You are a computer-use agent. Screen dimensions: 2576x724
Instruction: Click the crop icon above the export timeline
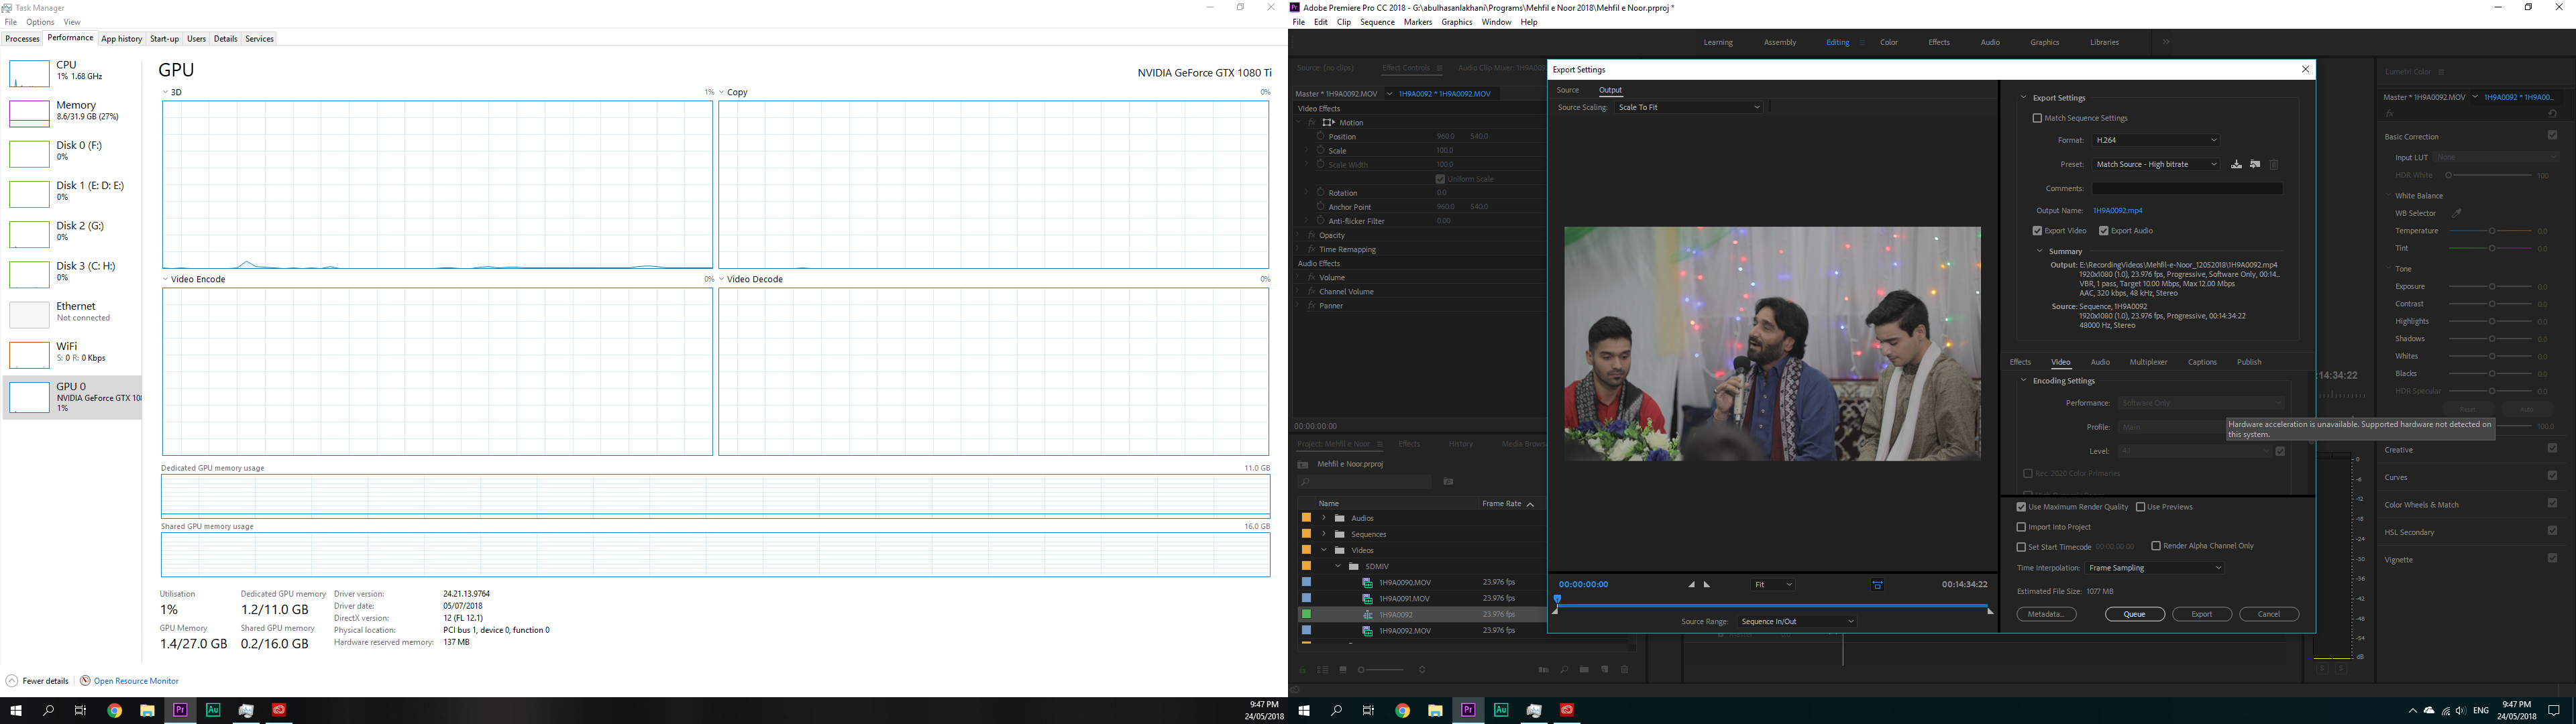coord(1880,584)
